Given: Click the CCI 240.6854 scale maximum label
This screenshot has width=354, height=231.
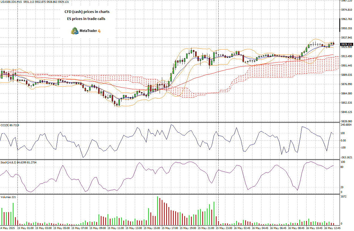Looking at the screenshot, I should coord(346,125).
